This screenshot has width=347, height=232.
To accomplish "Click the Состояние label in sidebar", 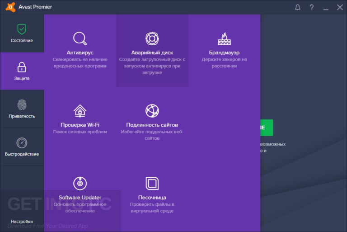I will 22,41.
